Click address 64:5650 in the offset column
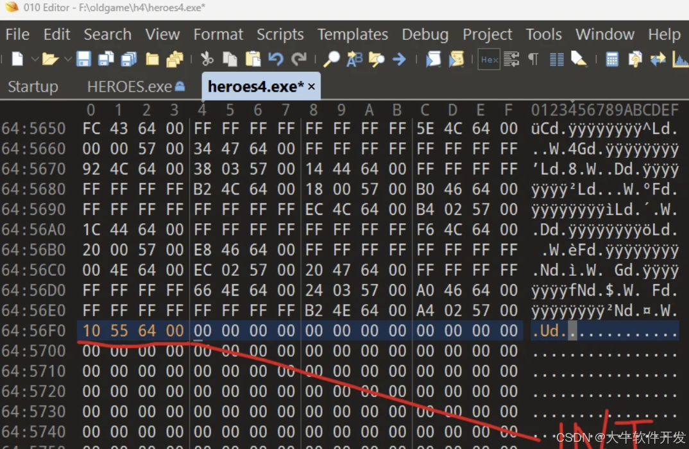This screenshot has width=689, height=449. coord(34,129)
